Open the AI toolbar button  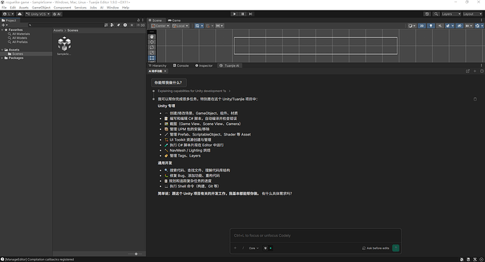pyautogui.click(x=57, y=14)
